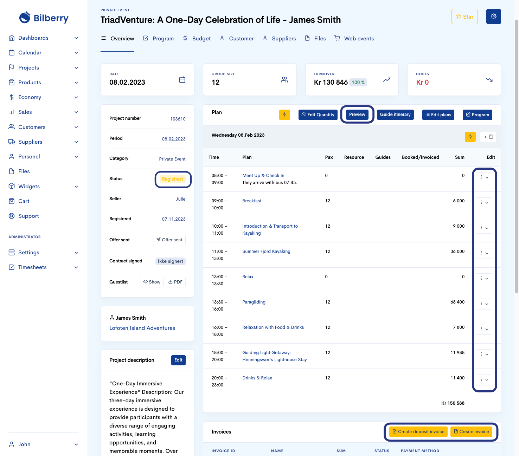The height and width of the screenshot is (456, 519).
Task: Click the lightning icon in Wednesday date row
Action: (x=470, y=137)
